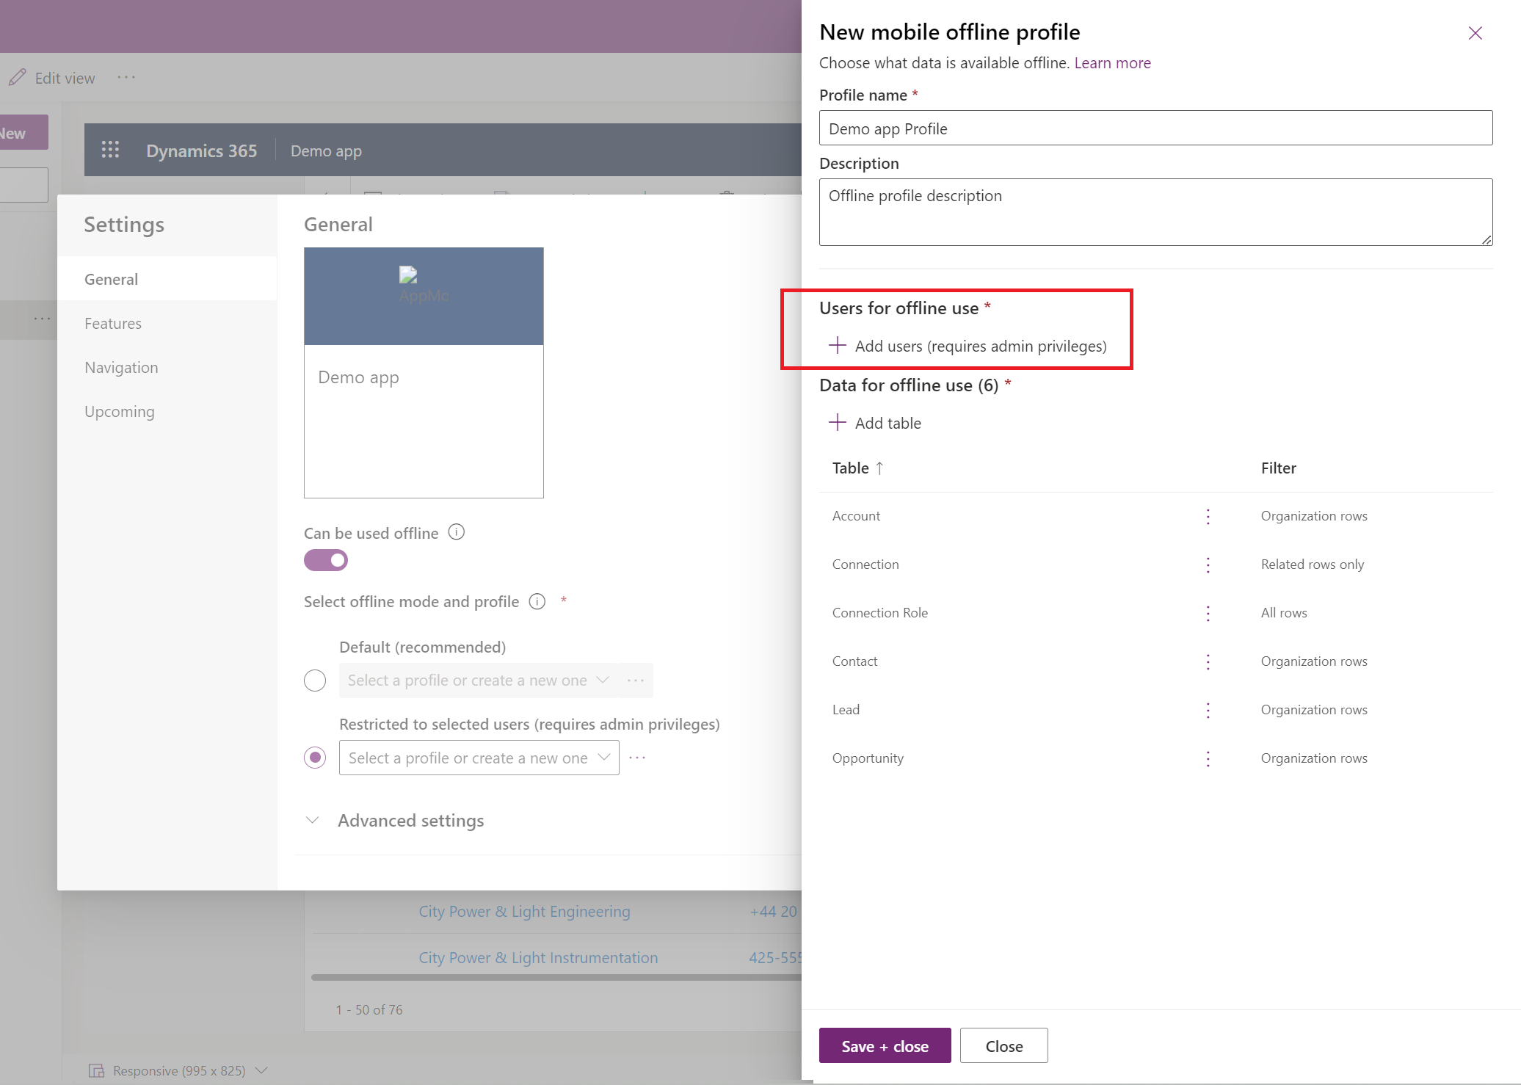Click the Features settings tab
1521x1085 pixels.
click(x=114, y=323)
